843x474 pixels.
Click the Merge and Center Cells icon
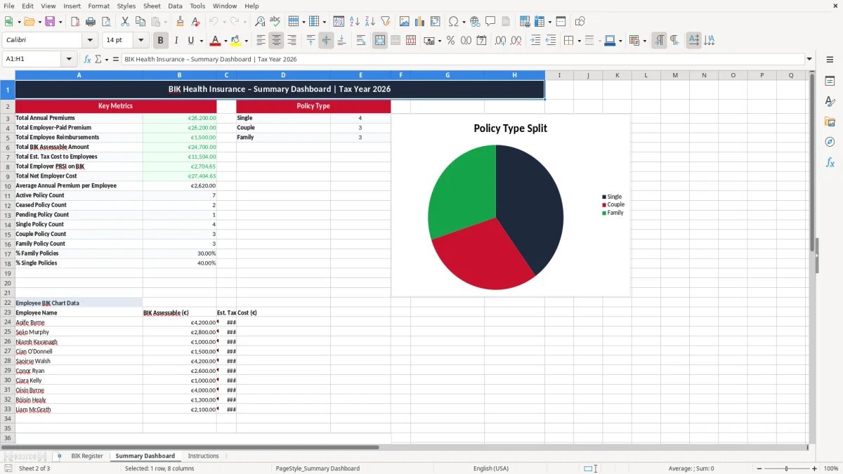(x=380, y=41)
